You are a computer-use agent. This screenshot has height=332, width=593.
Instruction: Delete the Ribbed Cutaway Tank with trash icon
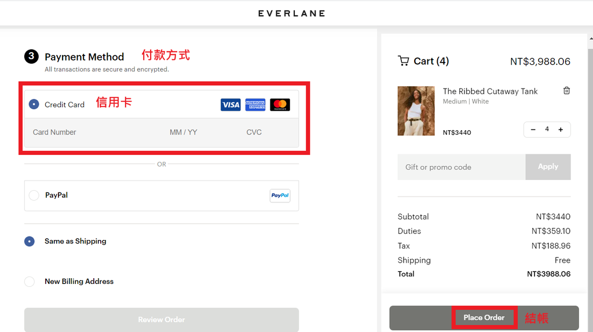566,91
